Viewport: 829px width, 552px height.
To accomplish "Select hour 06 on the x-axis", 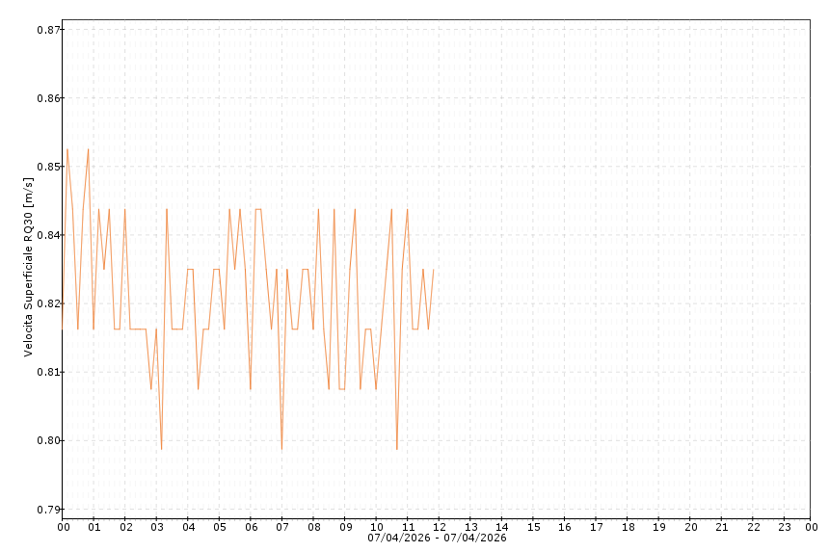I will point(251,527).
